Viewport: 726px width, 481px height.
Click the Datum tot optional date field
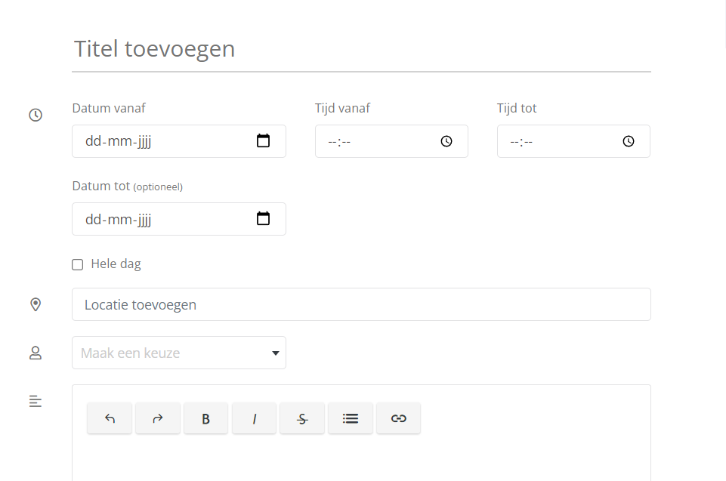(179, 219)
